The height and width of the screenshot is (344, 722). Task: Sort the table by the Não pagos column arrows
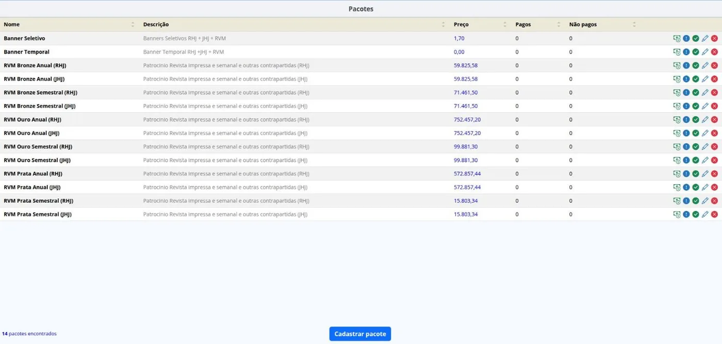coord(634,24)
